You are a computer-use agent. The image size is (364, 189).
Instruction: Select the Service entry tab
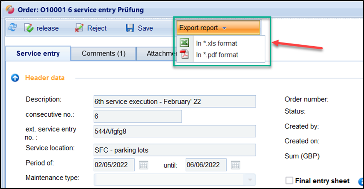[x=38, y=54]
